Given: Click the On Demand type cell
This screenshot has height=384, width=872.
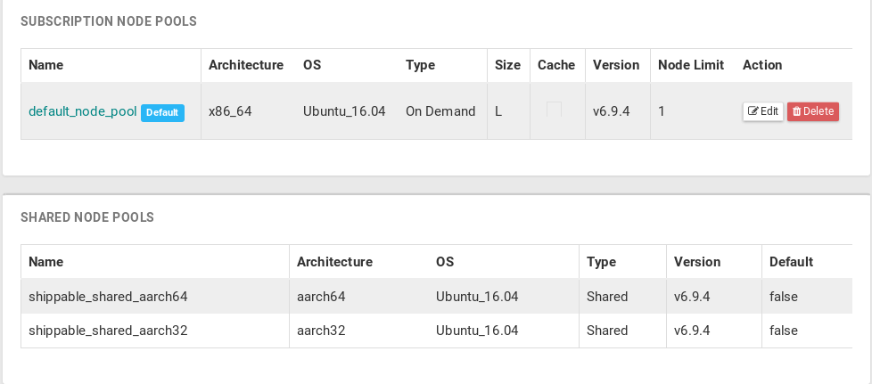Looking at the screenshot, I should 440,111.
